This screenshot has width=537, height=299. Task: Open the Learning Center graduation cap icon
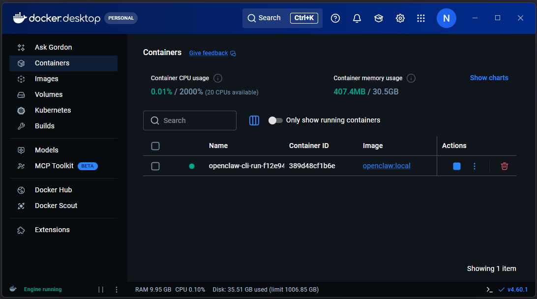click(378, 18)
